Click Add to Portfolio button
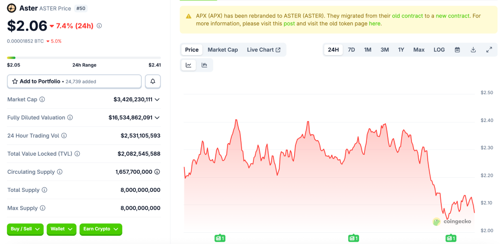Screen dimensions: 501x244 (x=74, y=81)
